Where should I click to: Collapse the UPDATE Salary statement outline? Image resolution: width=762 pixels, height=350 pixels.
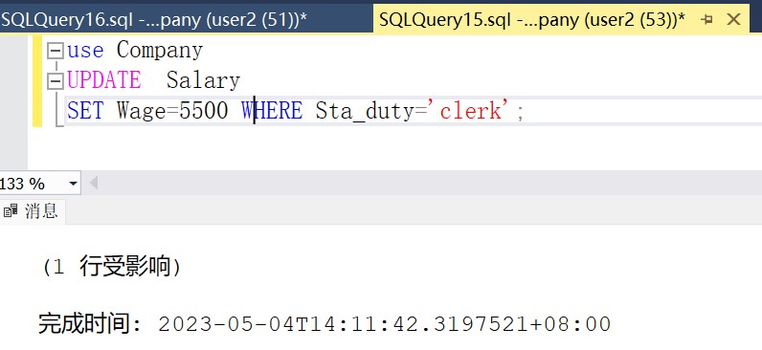coord(56,80)
